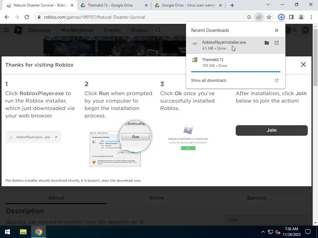Viewport: 318px width, 238px height.
Task: Open the Chrome profile avatar
Action: tap(301, 17)
